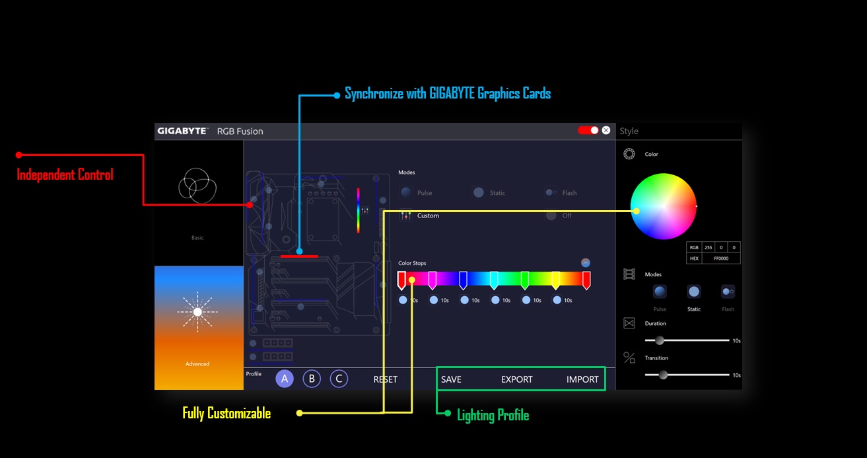
Task: Select the Static mode icon in Style panel
Action: (694, 291)
